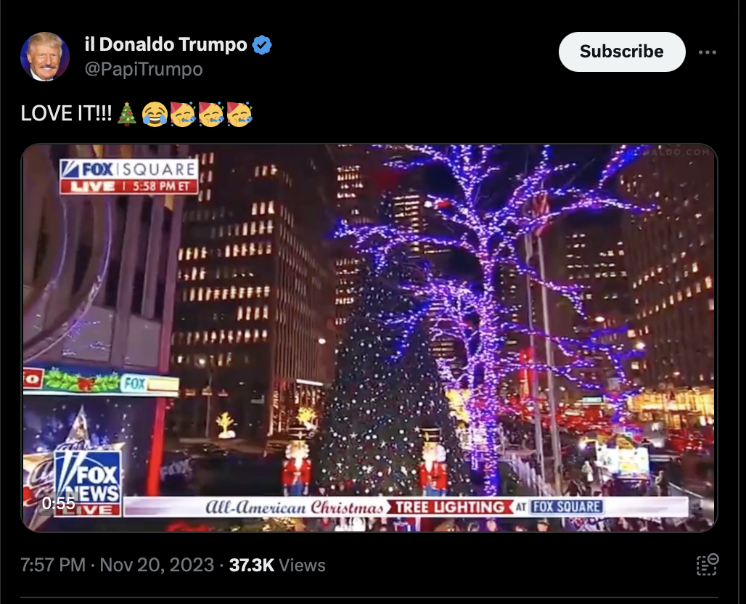The width and height of the screenshot is (746, 604).
Task: Play the Fox Square tree lighting video
Action: (369, 338)
